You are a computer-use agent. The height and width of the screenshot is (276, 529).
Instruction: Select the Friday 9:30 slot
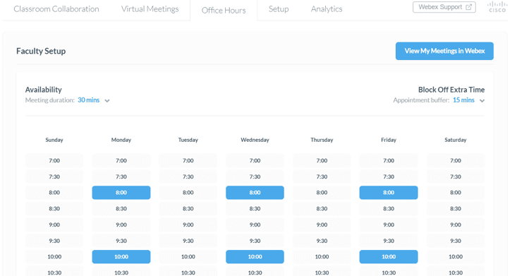pos(389,241)
